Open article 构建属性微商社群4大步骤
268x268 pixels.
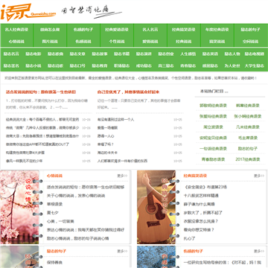point(25,153)
